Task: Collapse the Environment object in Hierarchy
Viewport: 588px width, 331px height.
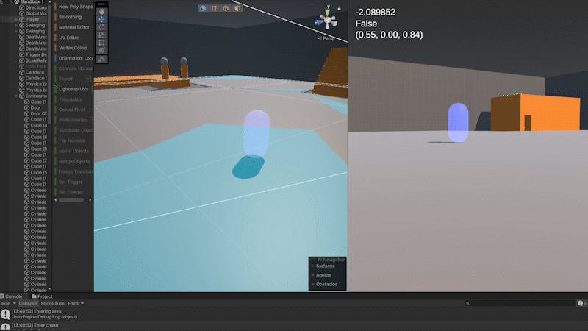Action: pyautogui.click(x=16, y=96)
